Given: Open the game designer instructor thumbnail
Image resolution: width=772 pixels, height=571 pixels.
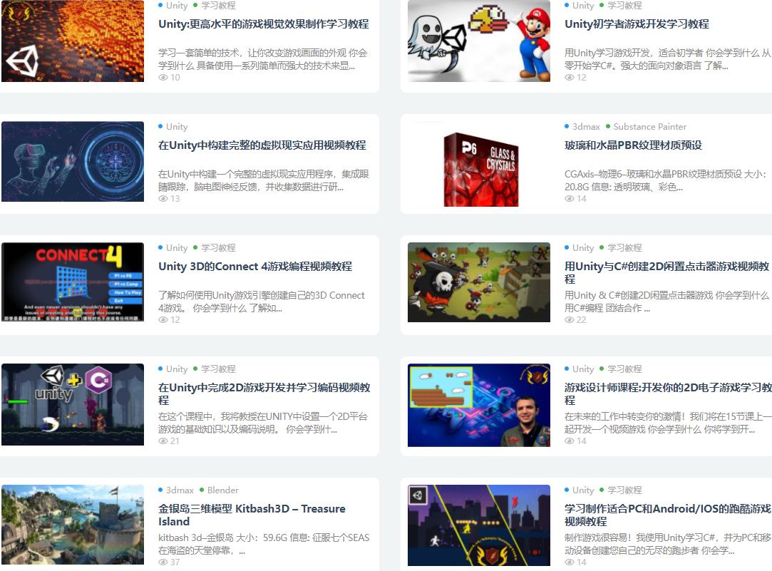Looking at the screenshot, I should pos(479,405).
